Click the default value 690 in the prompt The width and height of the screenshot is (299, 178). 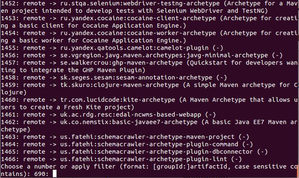40,174
